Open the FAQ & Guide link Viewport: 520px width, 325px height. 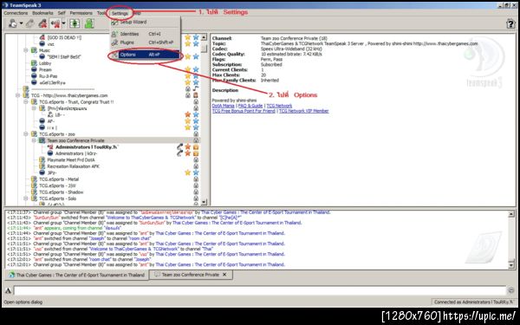[x=250, y=106]
